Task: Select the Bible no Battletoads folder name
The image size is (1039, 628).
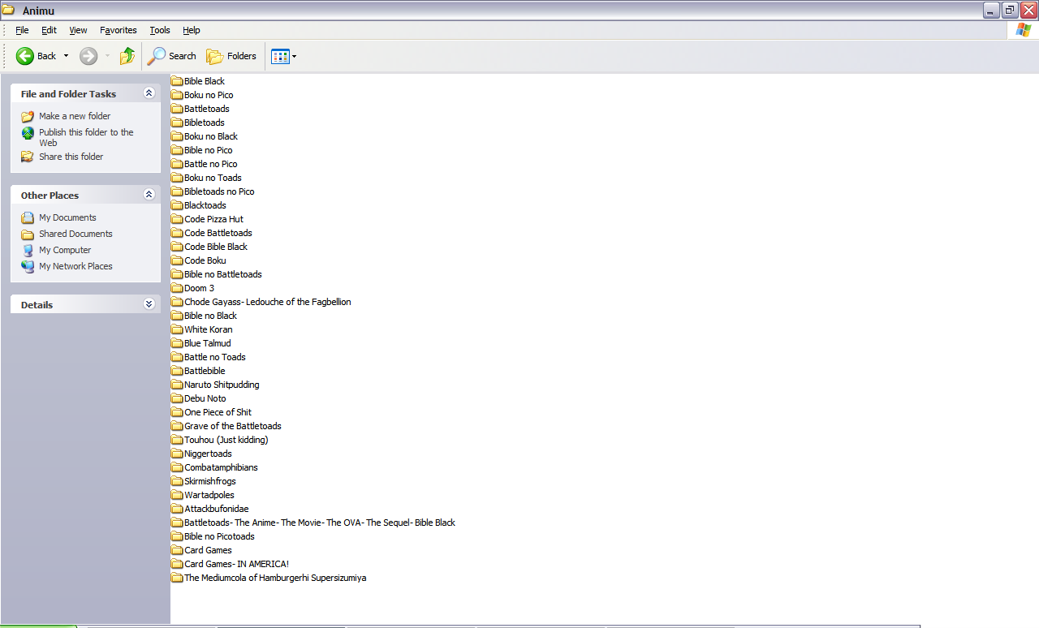Action: (223, 274)
